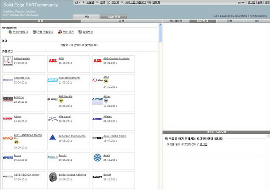Open the 연락처 contact link
This screenshot has width=270, height=190.
[x=156, y=2]
